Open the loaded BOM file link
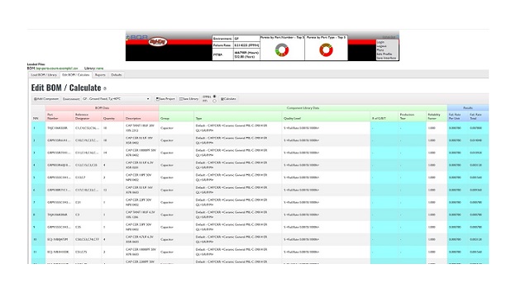Screen dimensions: 521x297 [57, 68]
